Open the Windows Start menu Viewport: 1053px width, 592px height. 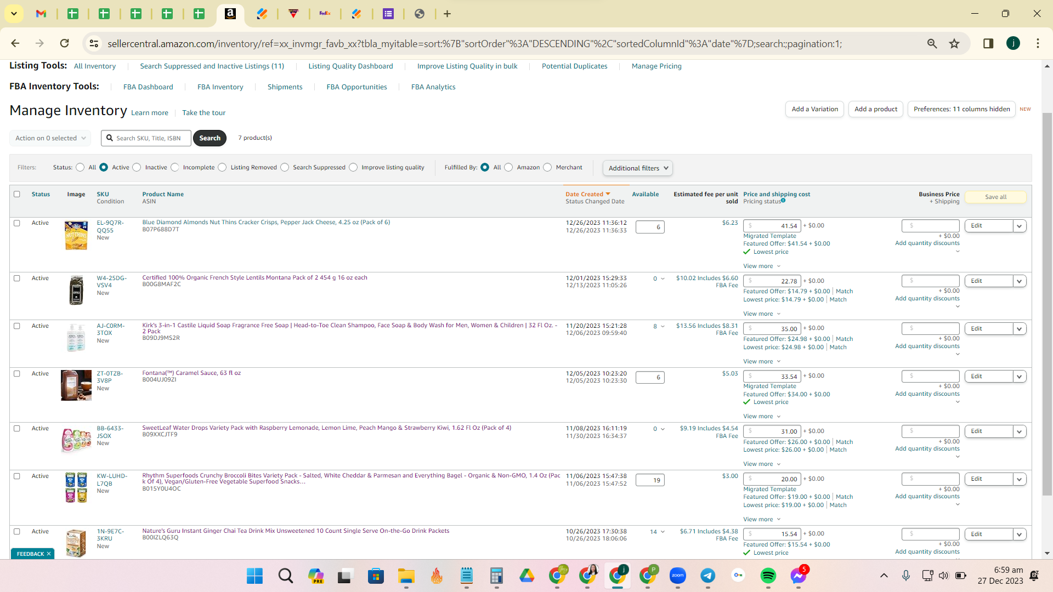click(x=254, y=576)
